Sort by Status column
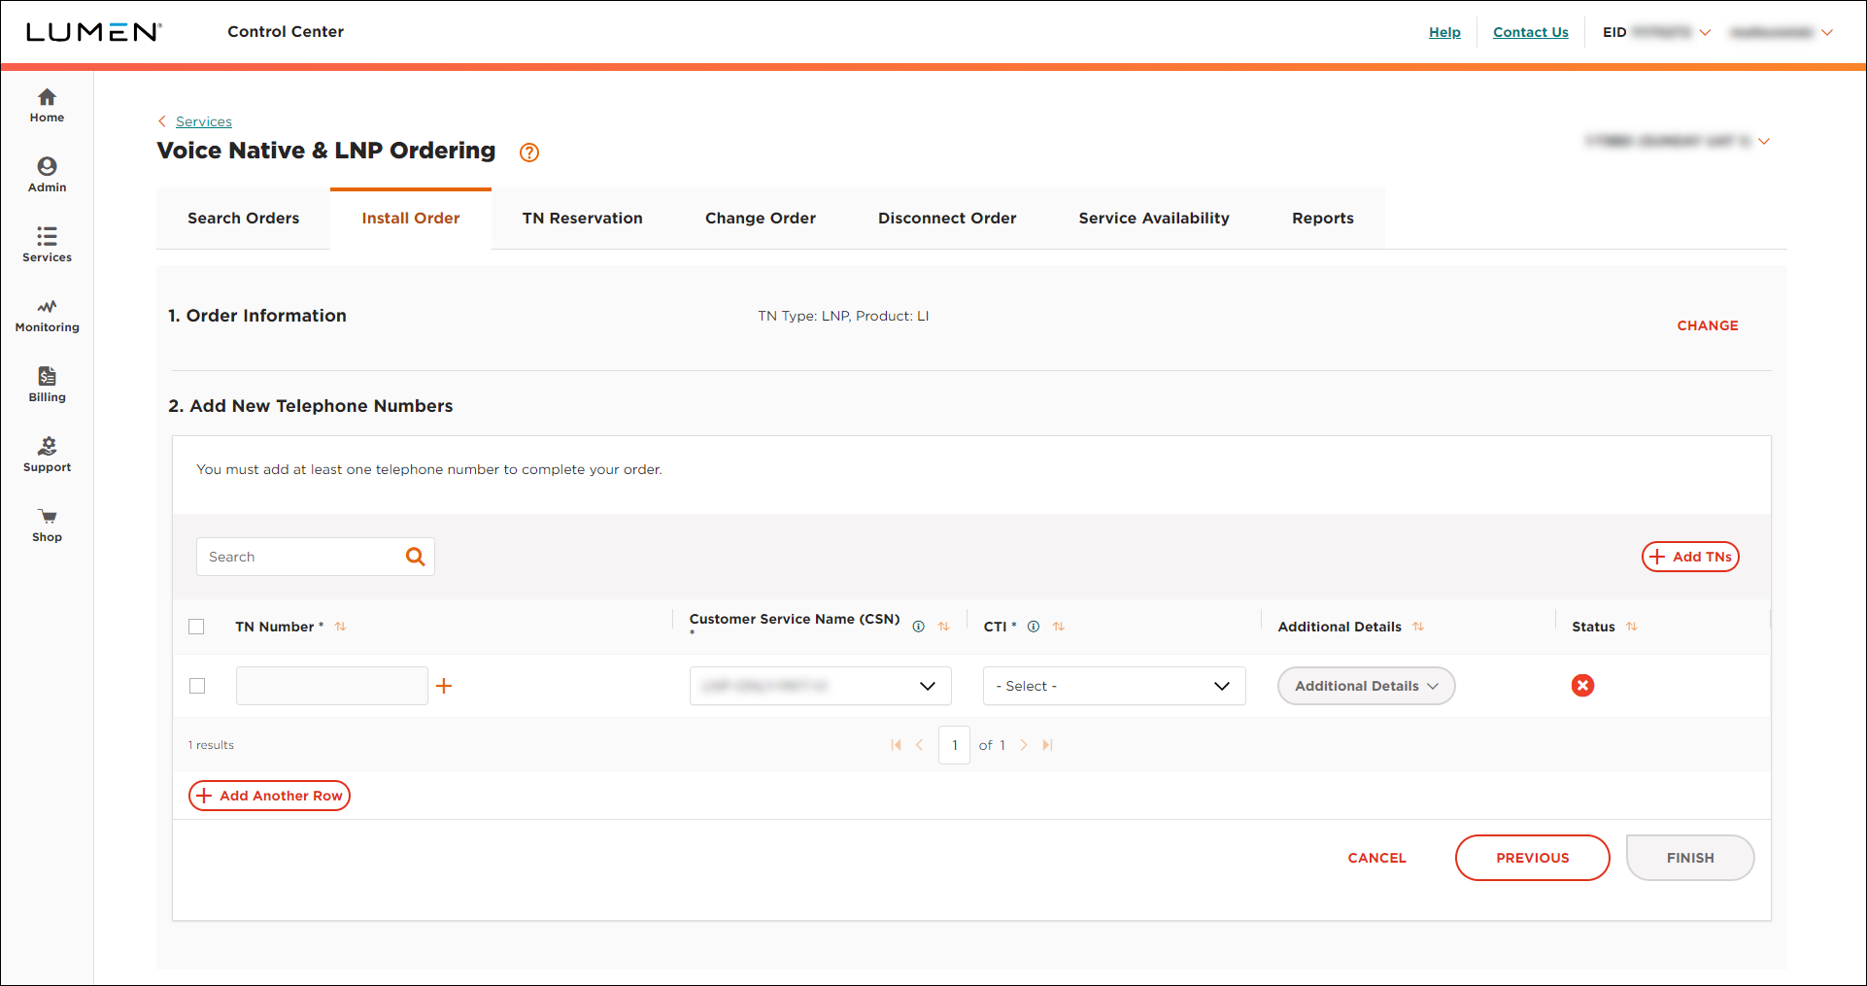1867x986 pixels. tap(1632, 627)
